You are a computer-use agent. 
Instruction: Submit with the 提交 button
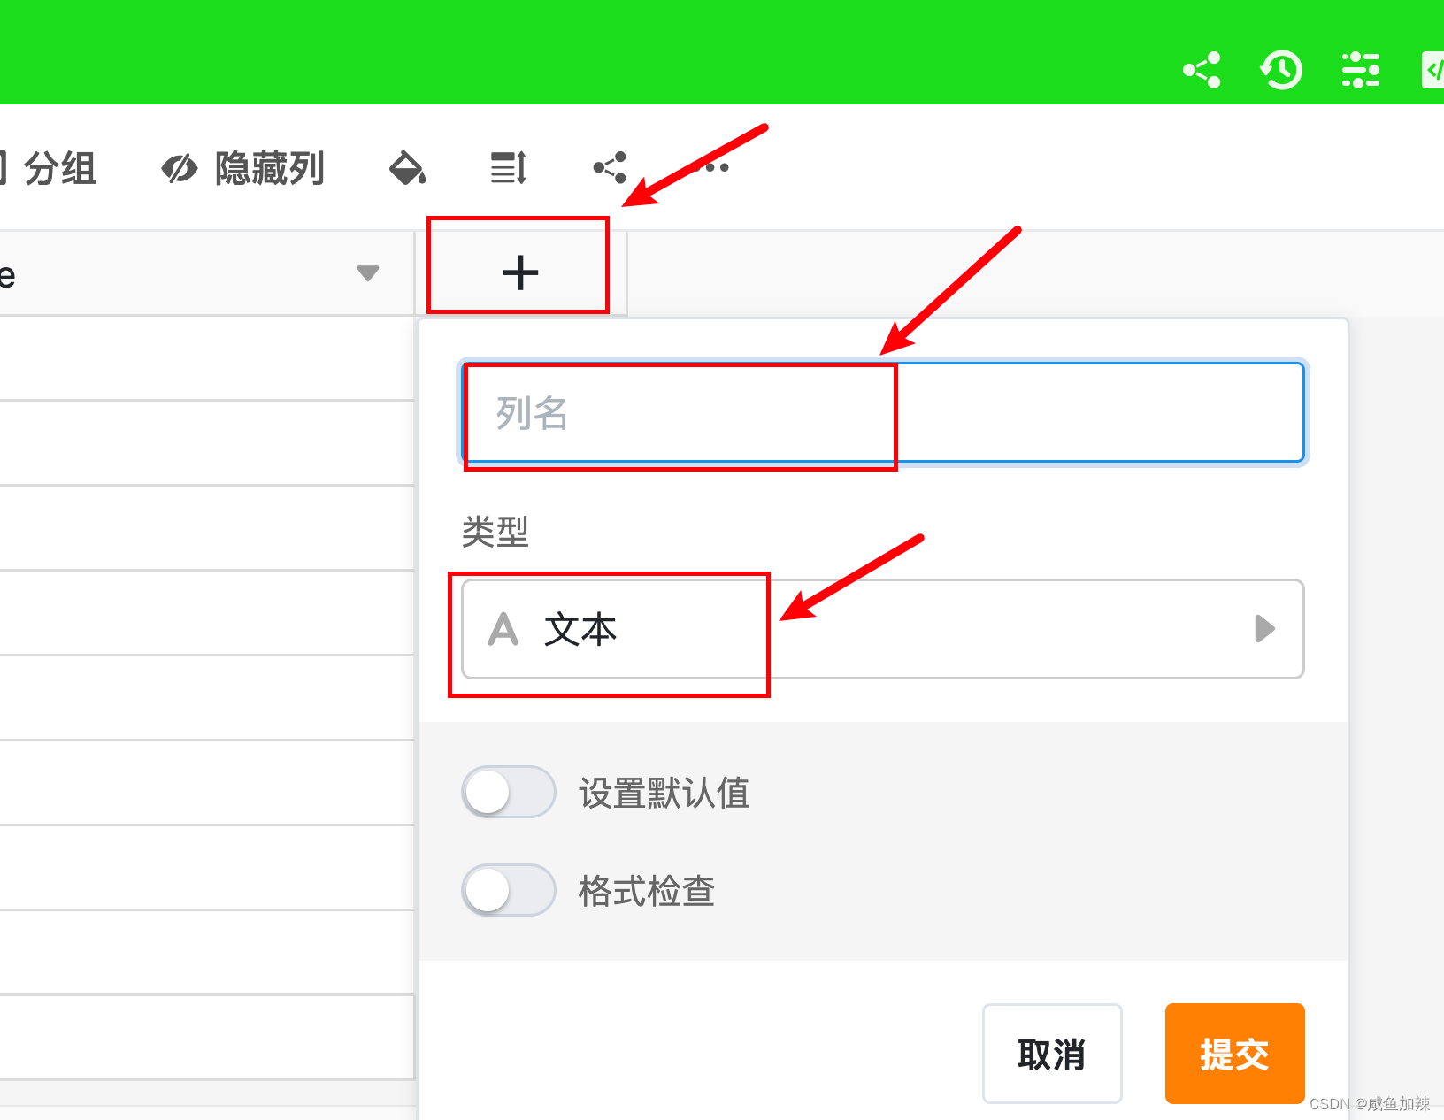[1234, 1054]
